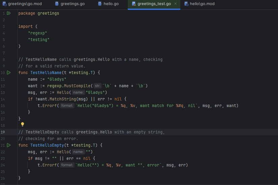Click the "str:" parameter hint
The width and height of the screenshot is (278, 185).
coord(97,86)
